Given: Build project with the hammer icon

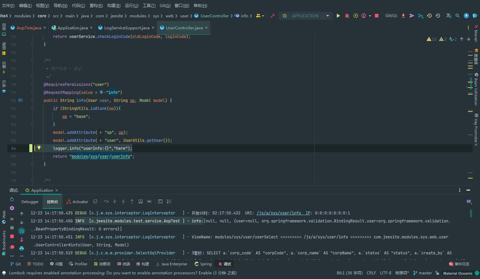Looking at the screenshot, I should tap(273, 16).
